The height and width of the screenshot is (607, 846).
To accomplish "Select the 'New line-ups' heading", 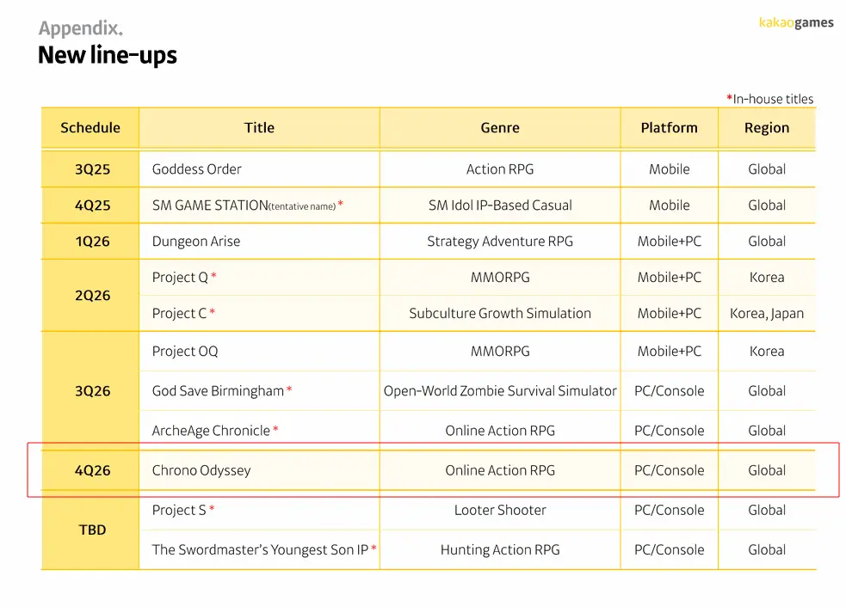I will click(108, 56).
